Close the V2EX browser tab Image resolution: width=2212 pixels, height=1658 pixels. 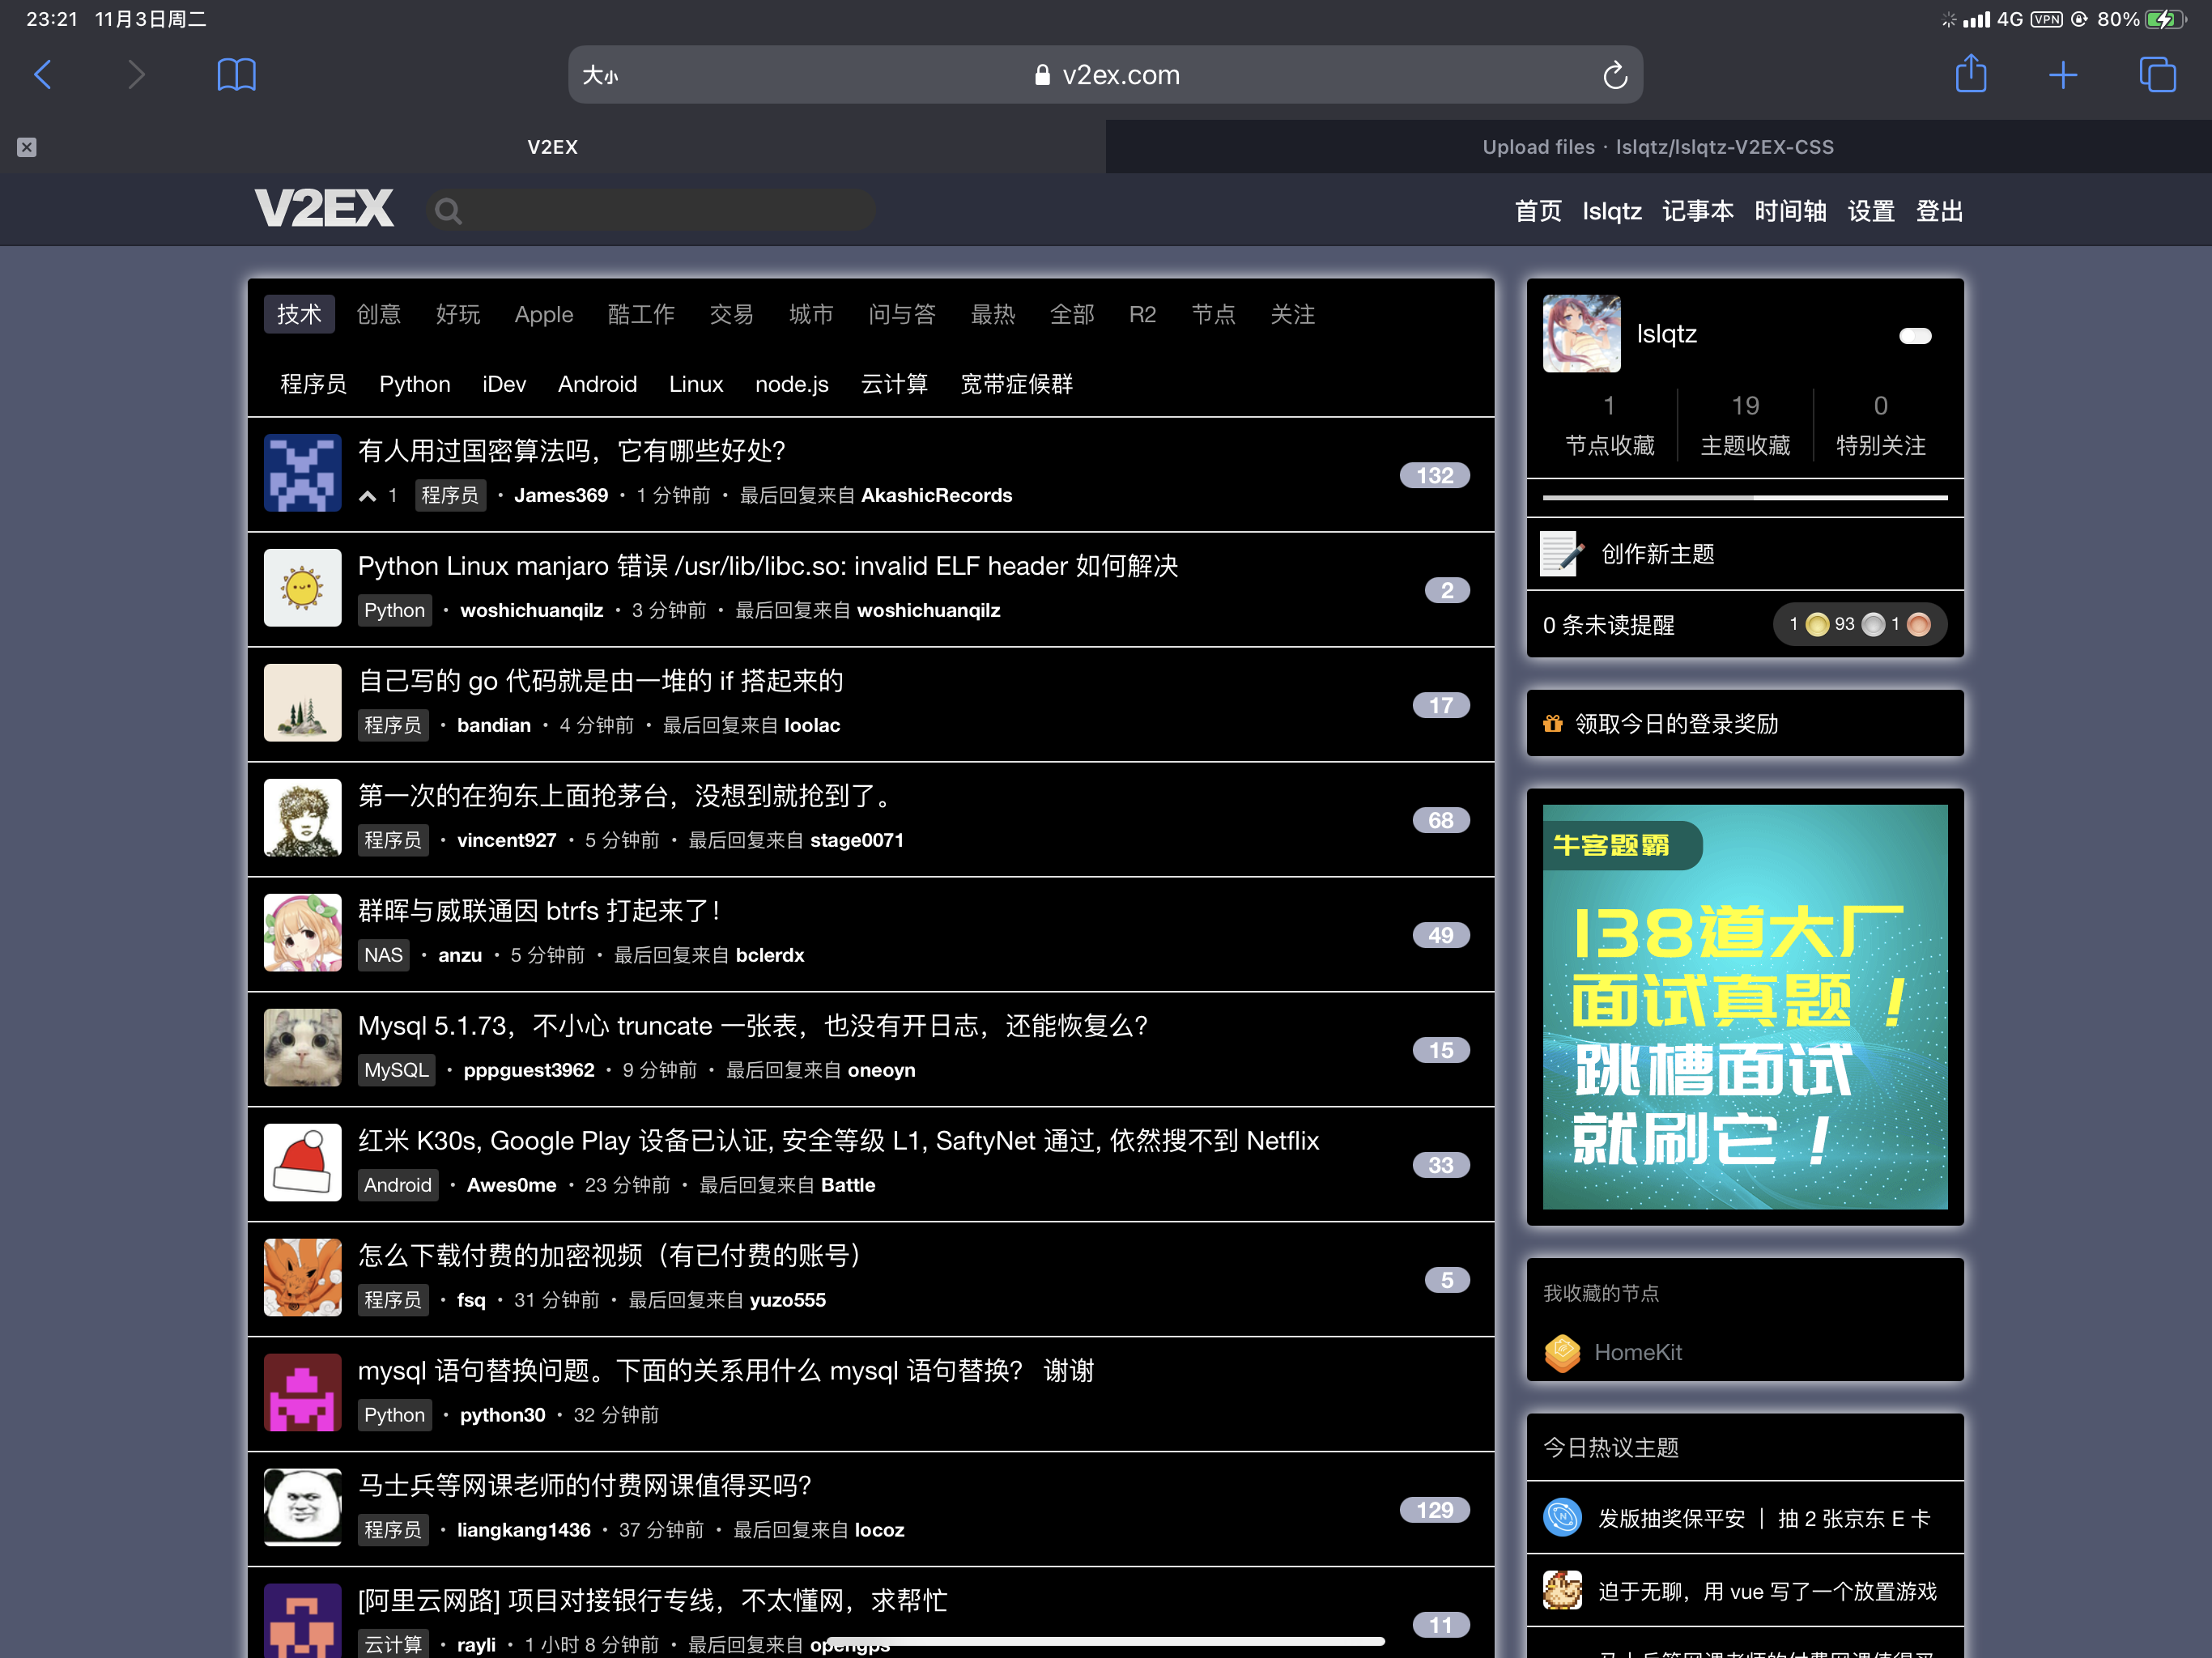[x=27, y=147]
